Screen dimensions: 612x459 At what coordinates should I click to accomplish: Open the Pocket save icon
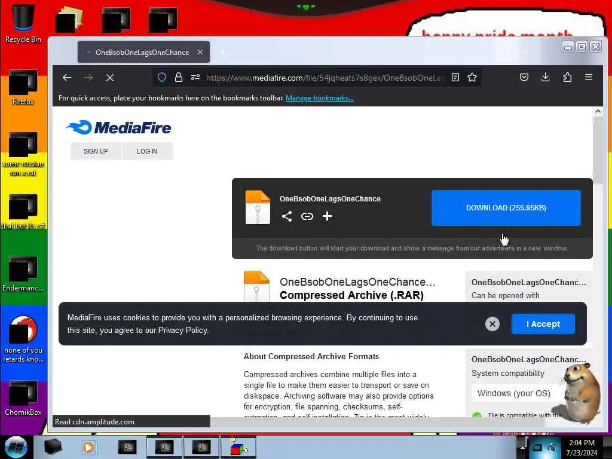tap(524, 77)
